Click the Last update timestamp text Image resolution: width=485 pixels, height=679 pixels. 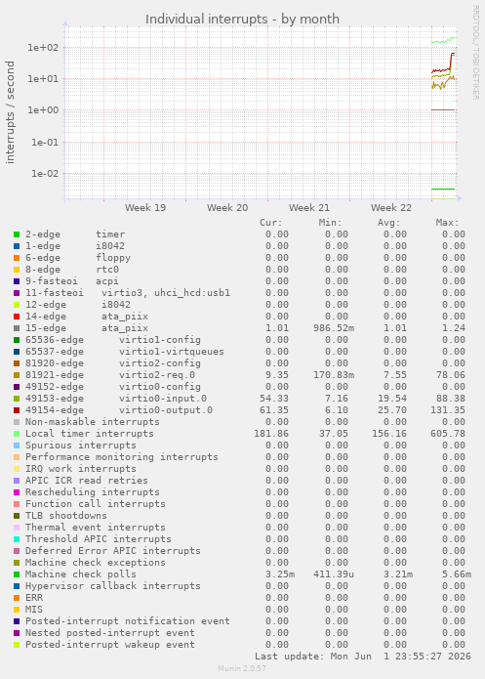[x=363, y=657]
